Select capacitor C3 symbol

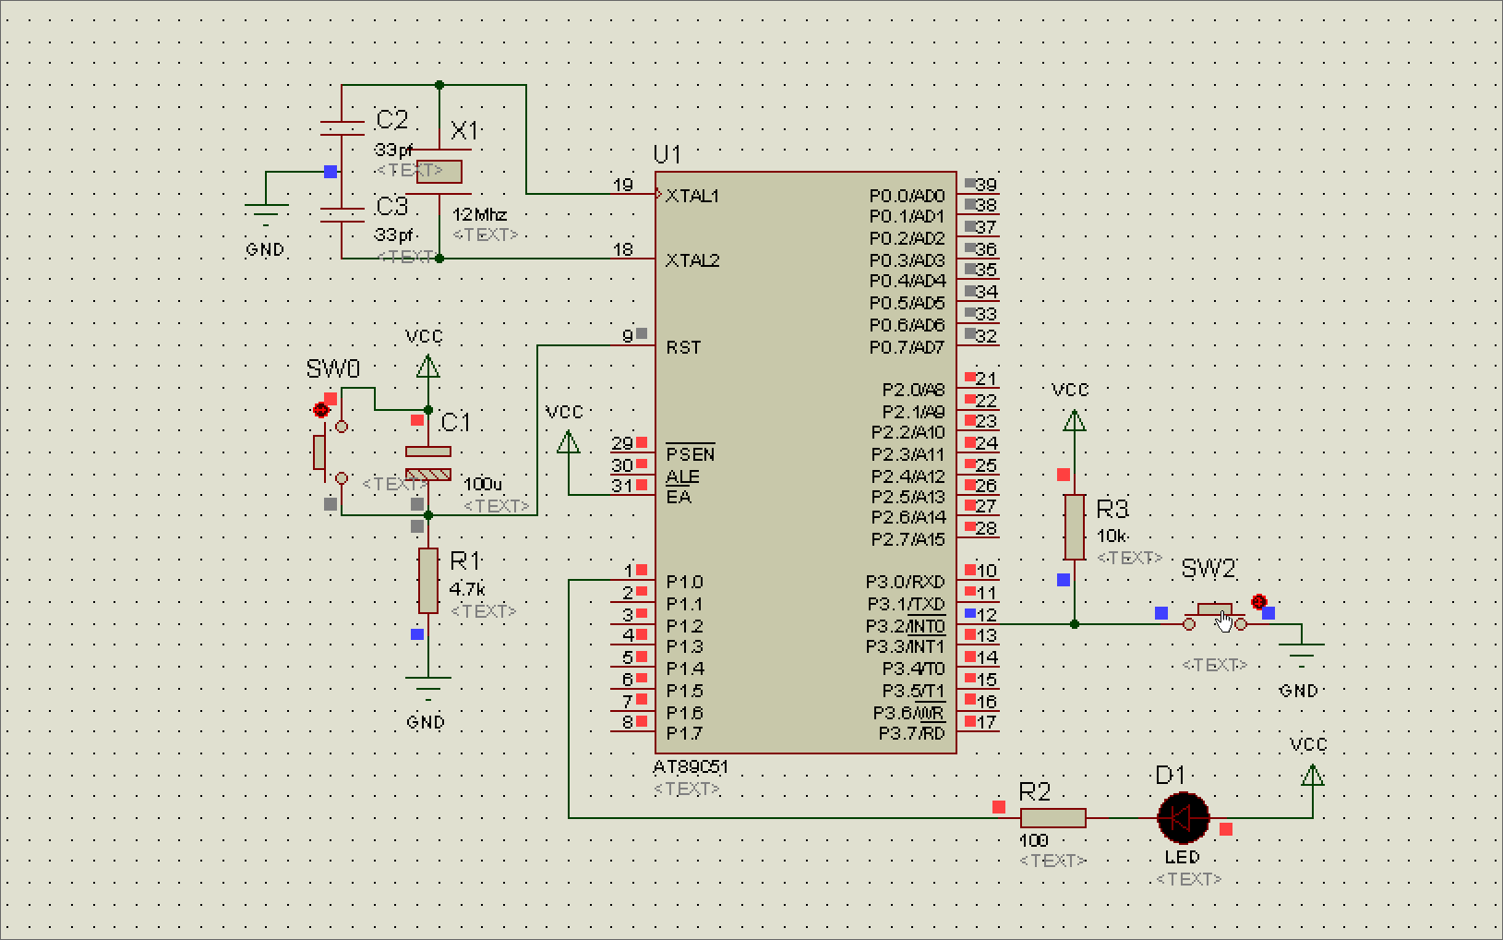(x=342, y=214)
